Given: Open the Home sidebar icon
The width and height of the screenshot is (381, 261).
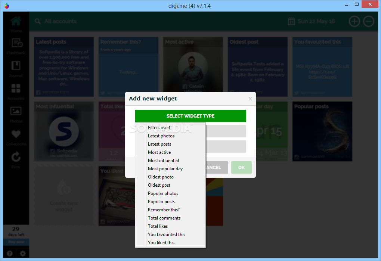Looking at the screenshot, I should tap(16, 21).
